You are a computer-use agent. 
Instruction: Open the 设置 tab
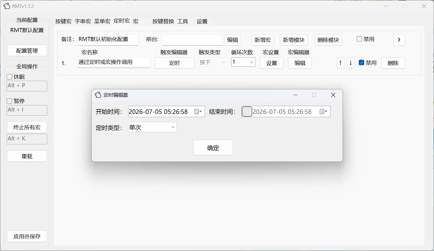pos(204,21)
